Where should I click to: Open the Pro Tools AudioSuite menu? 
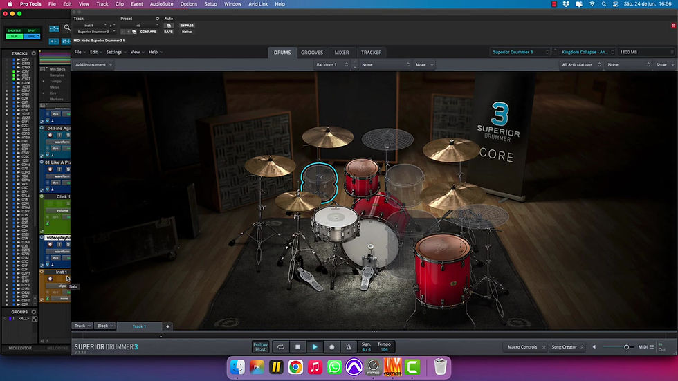tap(161, 4)
